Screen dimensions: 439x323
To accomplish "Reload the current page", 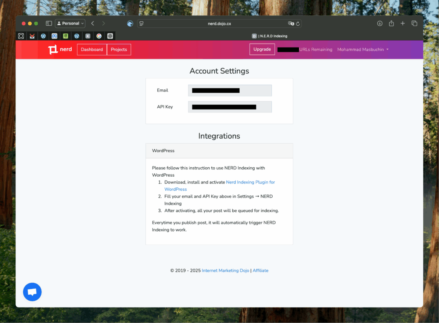I will (298, 24).
